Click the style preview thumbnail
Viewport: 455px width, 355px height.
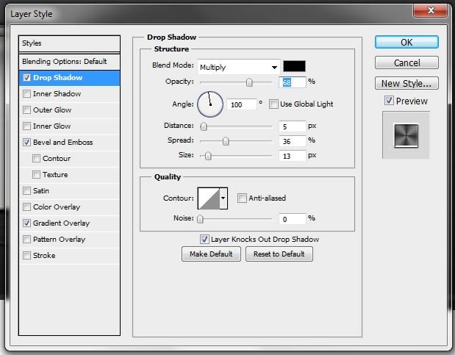pyautogui.click(x=406, y=135)
